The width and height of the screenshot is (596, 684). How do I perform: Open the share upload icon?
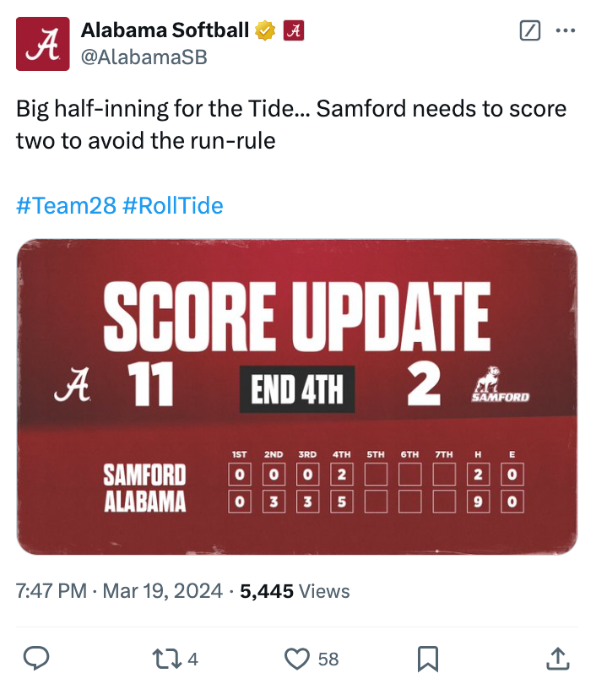click(x=558, y=659)
